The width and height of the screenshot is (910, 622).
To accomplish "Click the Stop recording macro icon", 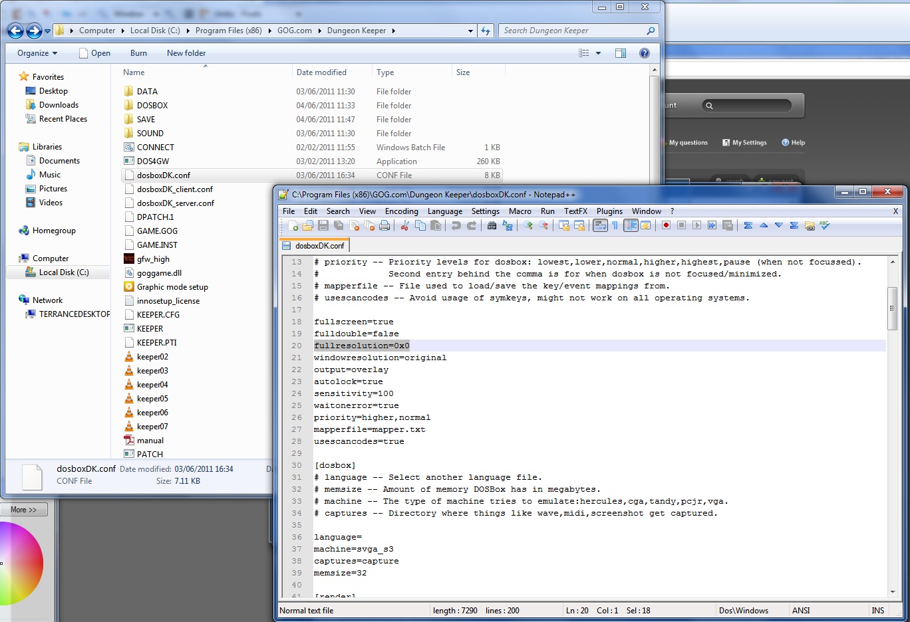I will (x=681, y=226).
